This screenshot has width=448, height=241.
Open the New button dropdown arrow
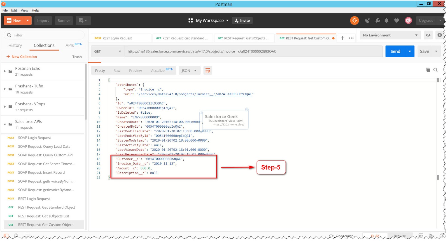coord(27,20)
